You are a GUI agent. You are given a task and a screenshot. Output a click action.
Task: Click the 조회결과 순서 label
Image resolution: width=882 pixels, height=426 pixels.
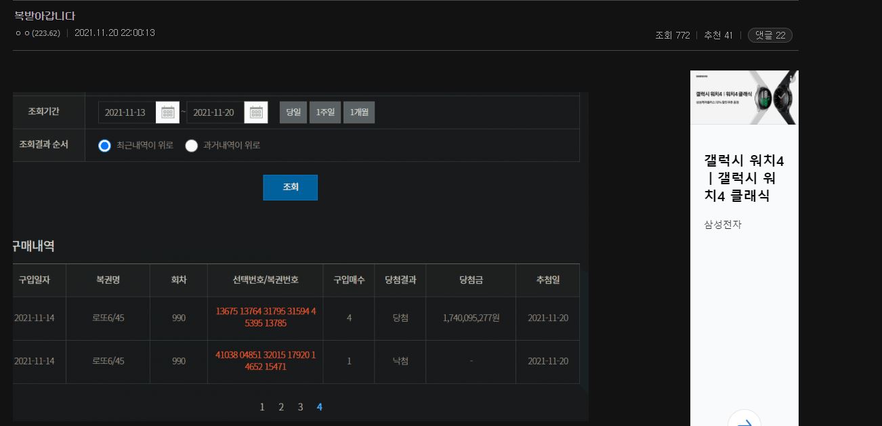(43, 145)
